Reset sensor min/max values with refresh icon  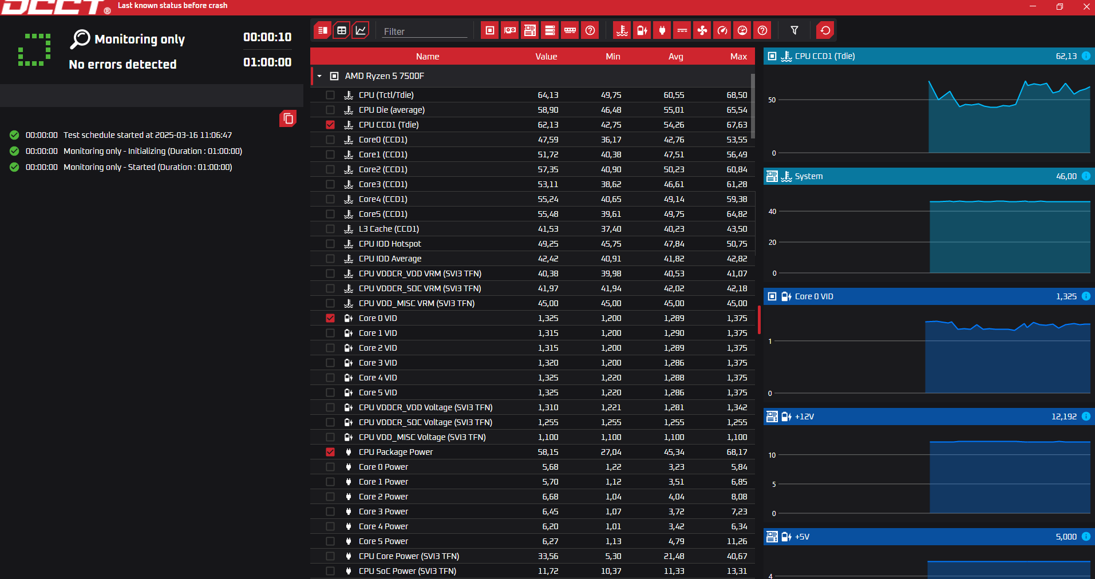[x=825, y=30]
